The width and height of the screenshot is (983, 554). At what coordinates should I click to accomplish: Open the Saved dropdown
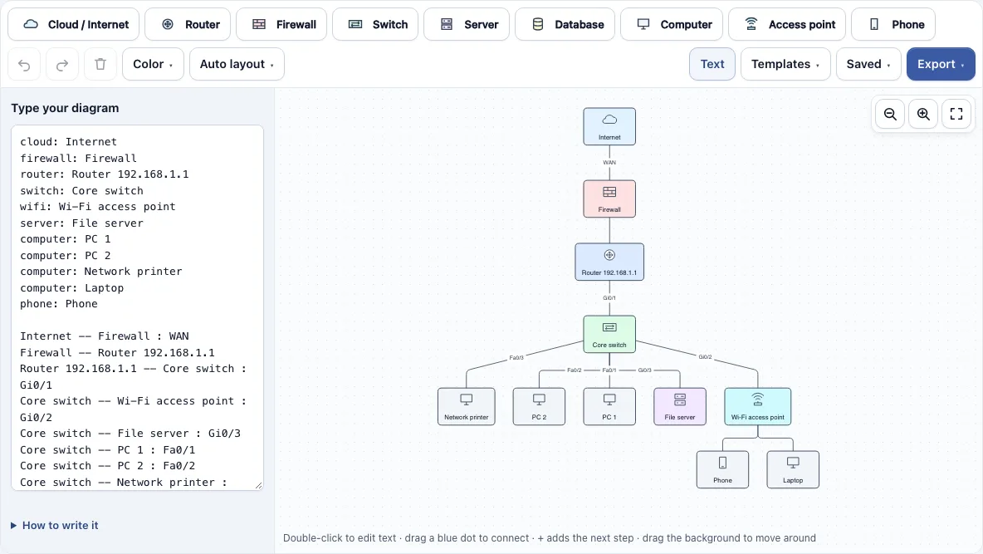(x=868, y=64)
